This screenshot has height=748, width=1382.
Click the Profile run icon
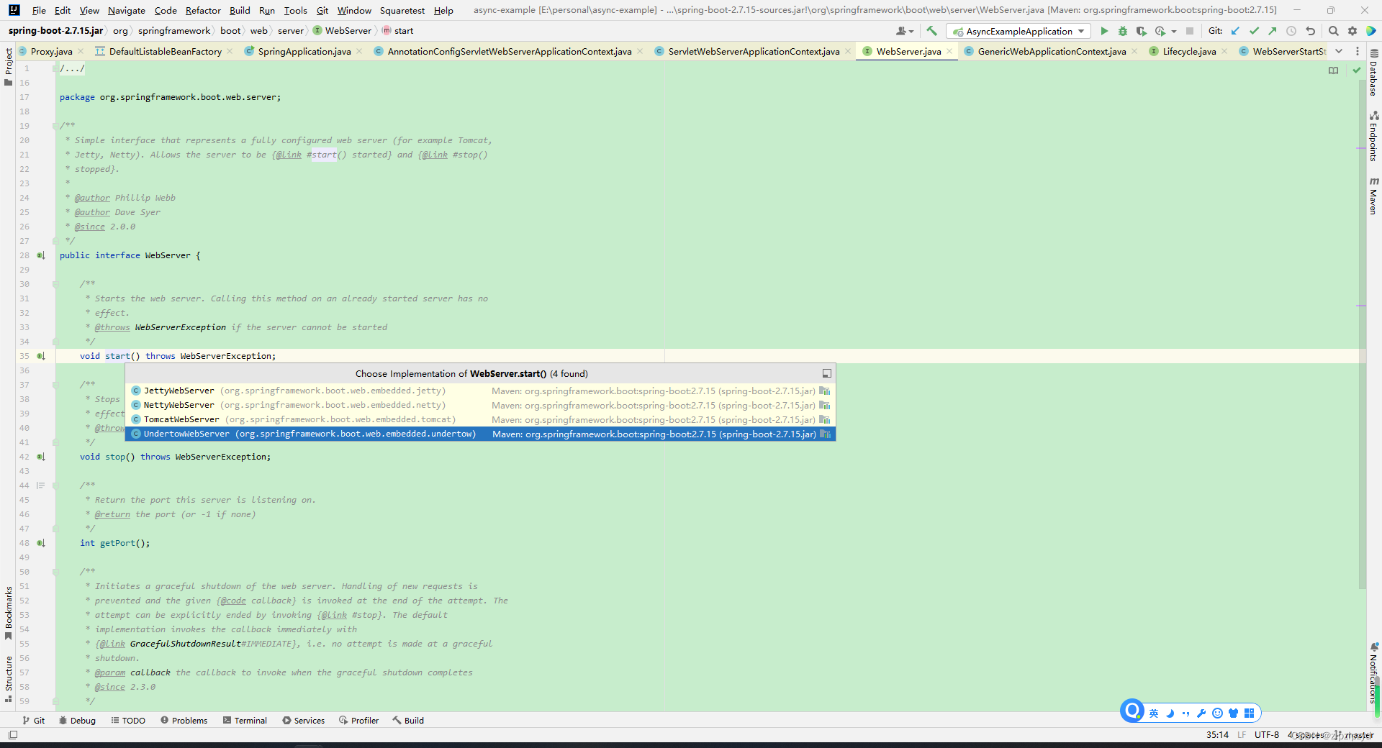(x=1160, y=31)
